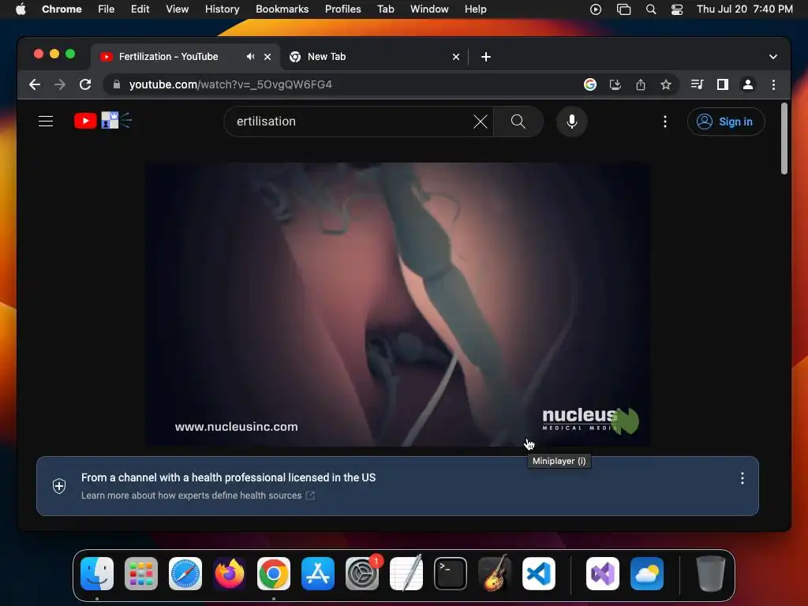Open Launchpad from the dock
Screen dimensions: 808x606
(x=141, y=574)
